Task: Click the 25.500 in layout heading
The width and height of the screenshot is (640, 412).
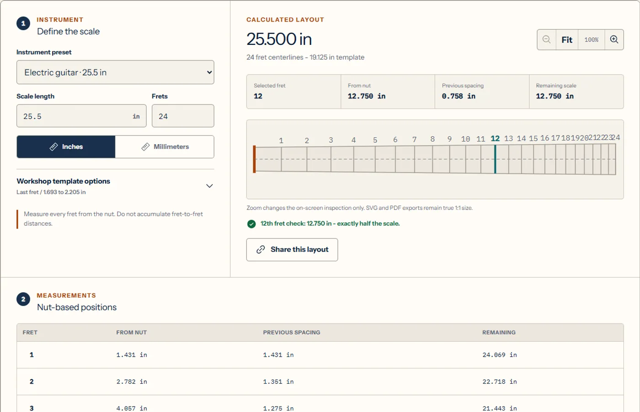Action: point(279,39)
